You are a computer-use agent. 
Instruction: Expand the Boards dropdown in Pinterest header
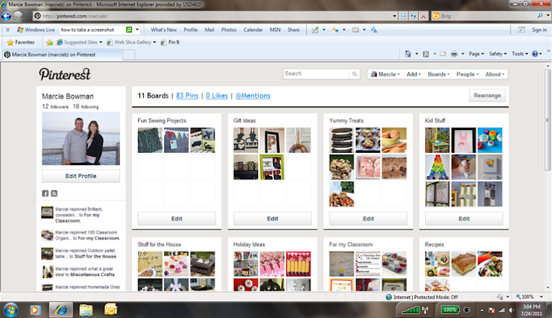439,74
